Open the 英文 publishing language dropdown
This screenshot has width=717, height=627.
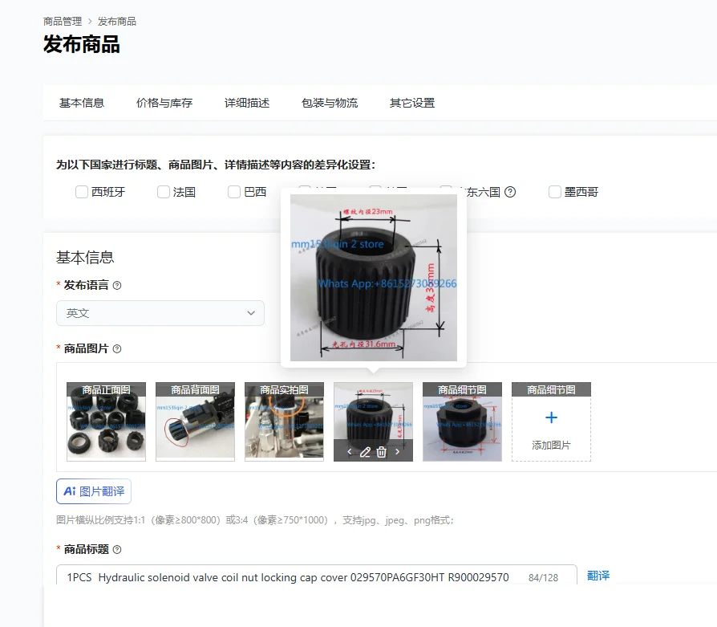pyautogui.click(x=160, y=313)
